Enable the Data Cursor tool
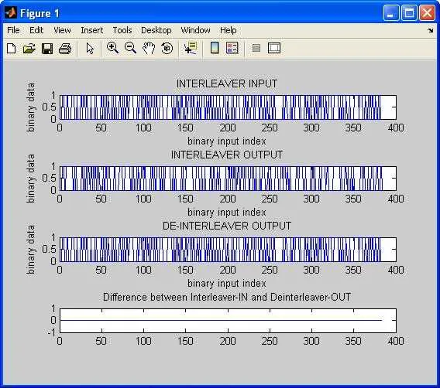 click(191, 48)
